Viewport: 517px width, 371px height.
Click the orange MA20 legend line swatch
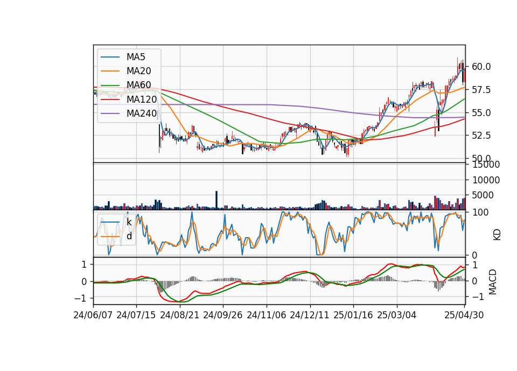(x=110, y=72)
